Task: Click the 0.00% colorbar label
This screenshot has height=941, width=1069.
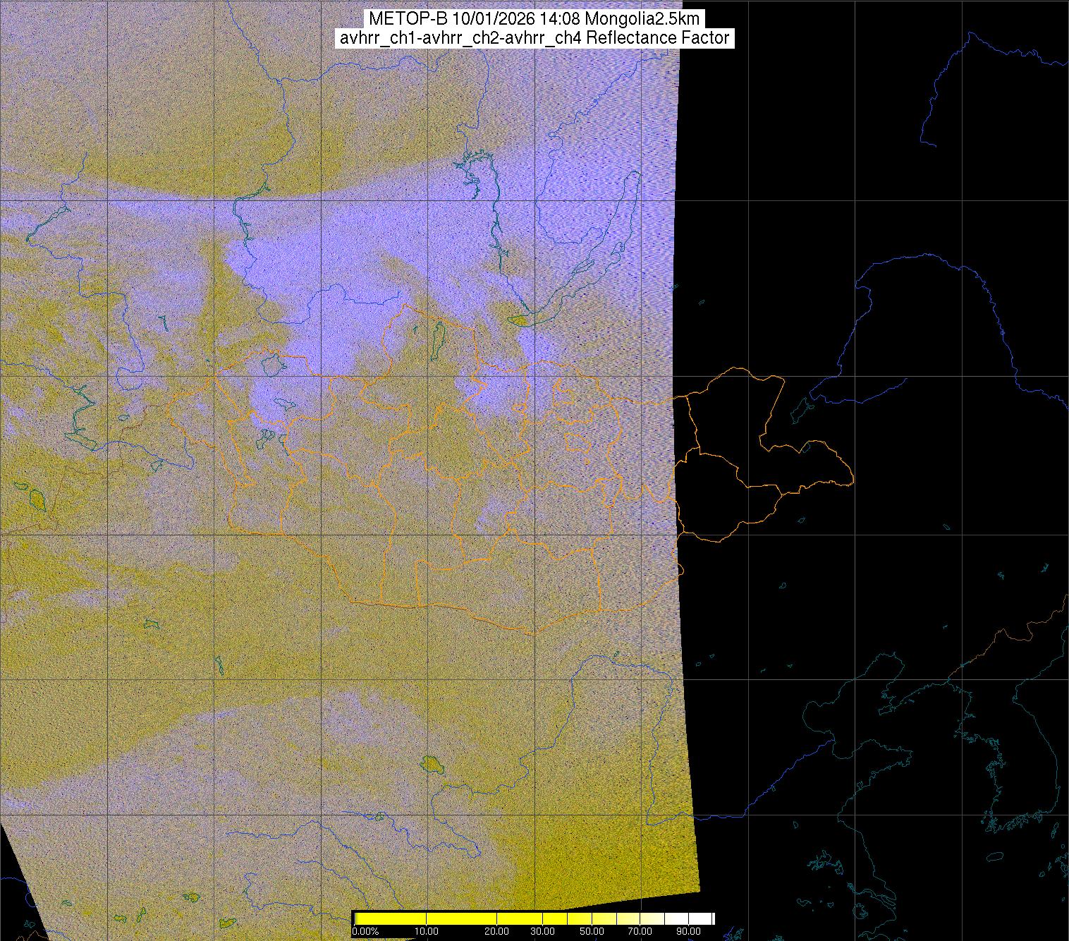Action: pos(365,931)
